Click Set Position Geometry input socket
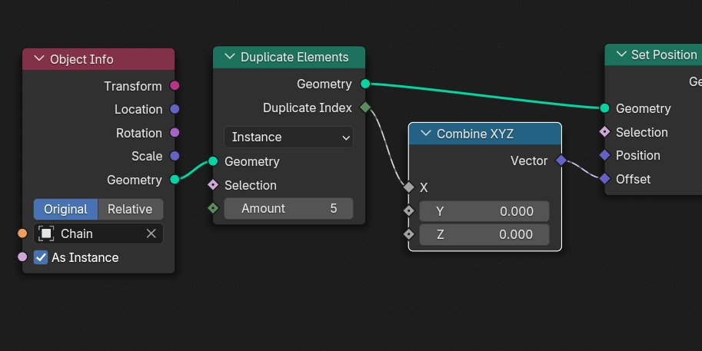Viewport: 702px width, 351px height. pyautogui.click(x=604, y=108)
